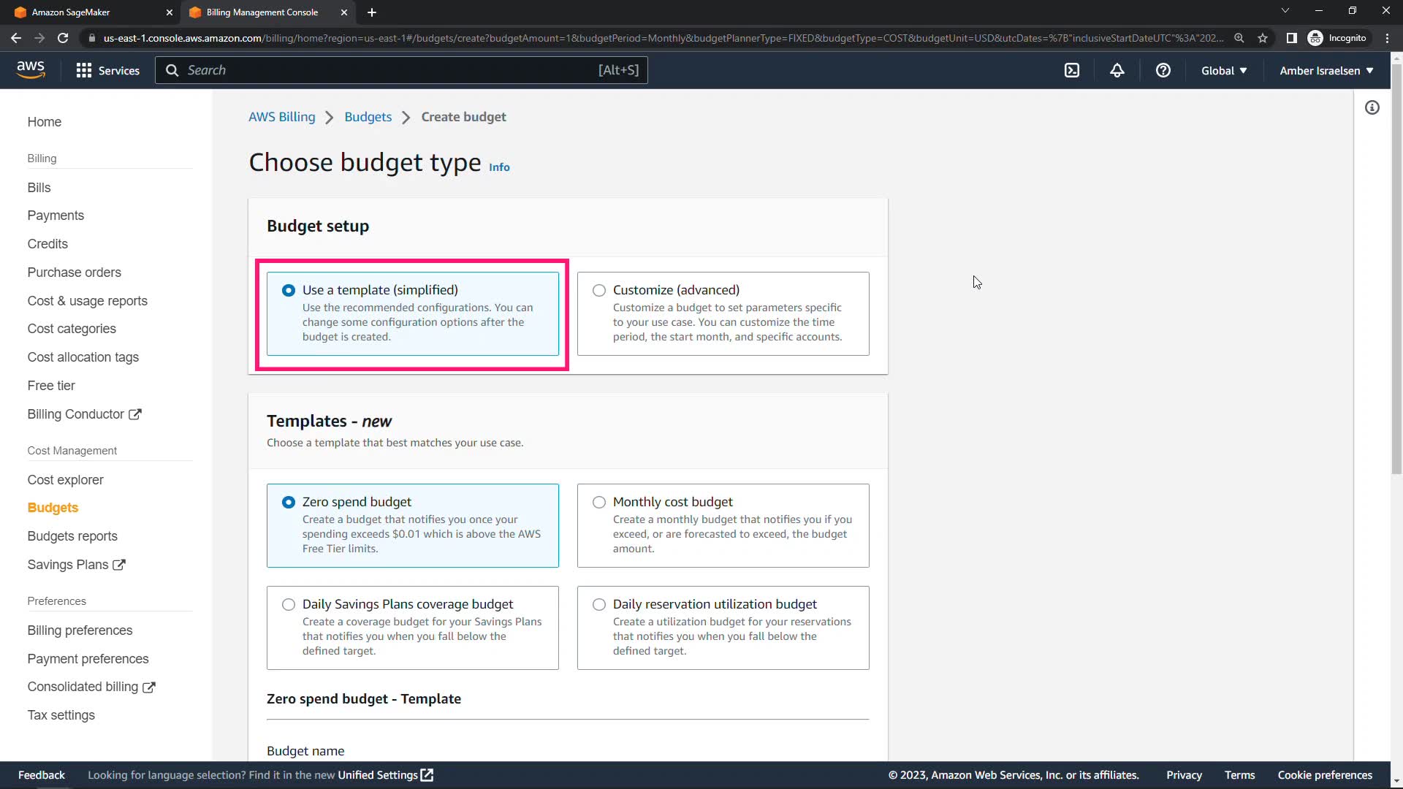1403x789 pixels.
Task: Click the AWS logo home icon
Action: 31,70
